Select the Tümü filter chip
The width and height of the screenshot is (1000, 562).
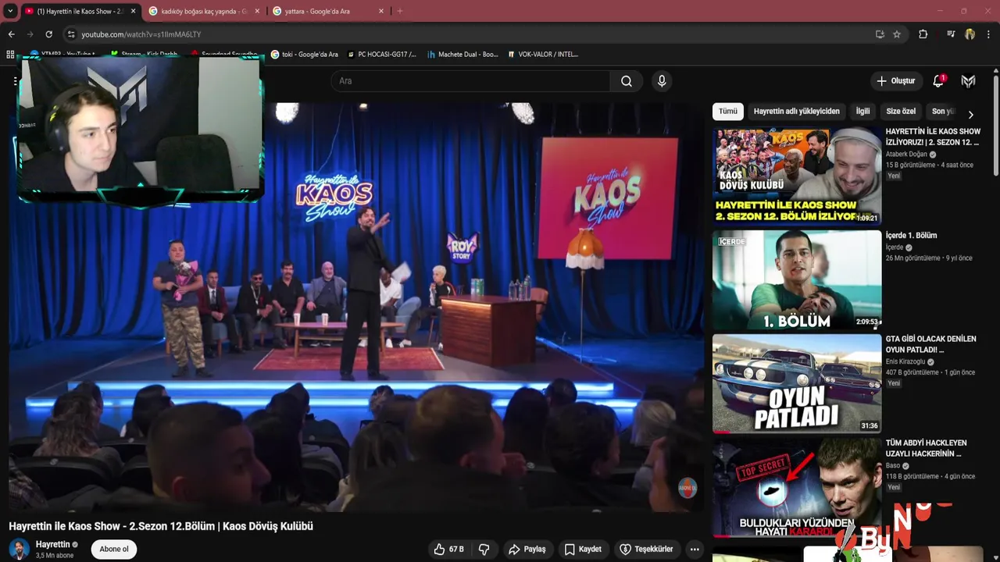click(x=728, y=112)
